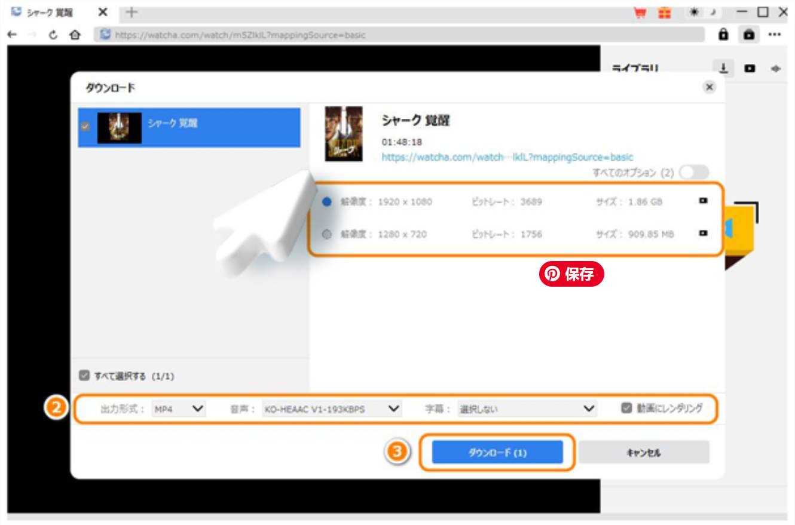
Task: Select the 1280 x 720 resolution option
Action: (327, 234)
